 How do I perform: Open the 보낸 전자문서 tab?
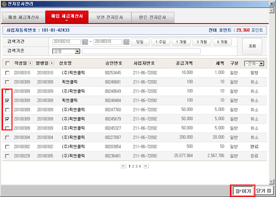click(x=110, y=17)
